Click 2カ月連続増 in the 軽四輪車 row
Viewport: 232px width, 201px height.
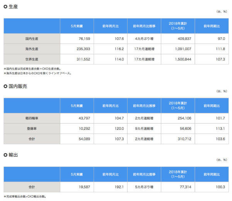144,118
